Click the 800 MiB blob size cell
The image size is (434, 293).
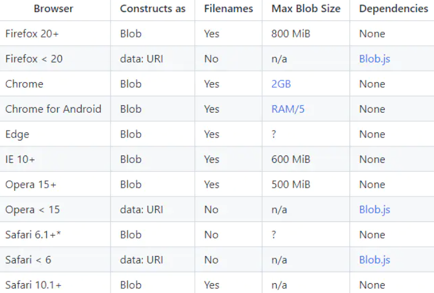pyautogui.click(x=290, y=34)
